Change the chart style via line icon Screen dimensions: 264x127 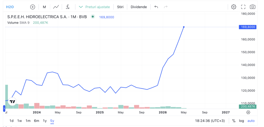(x=56, y=7)
